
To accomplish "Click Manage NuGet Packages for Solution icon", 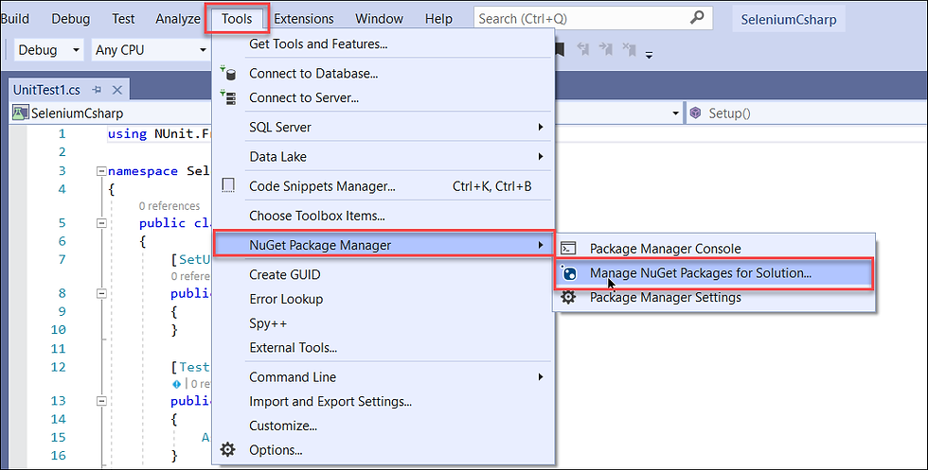I will tap(568, 273).
